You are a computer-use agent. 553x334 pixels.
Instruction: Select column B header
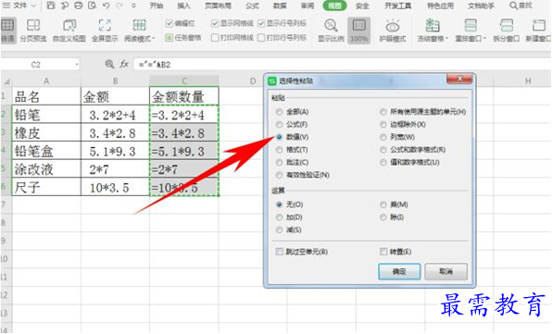(x=116, y=81)
